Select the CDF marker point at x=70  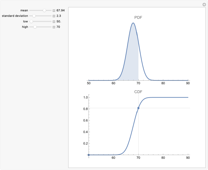(138, 108)
